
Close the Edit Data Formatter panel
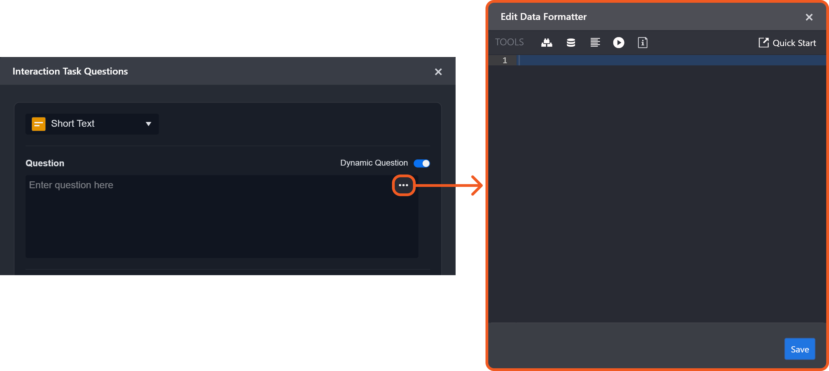[809, 17]
